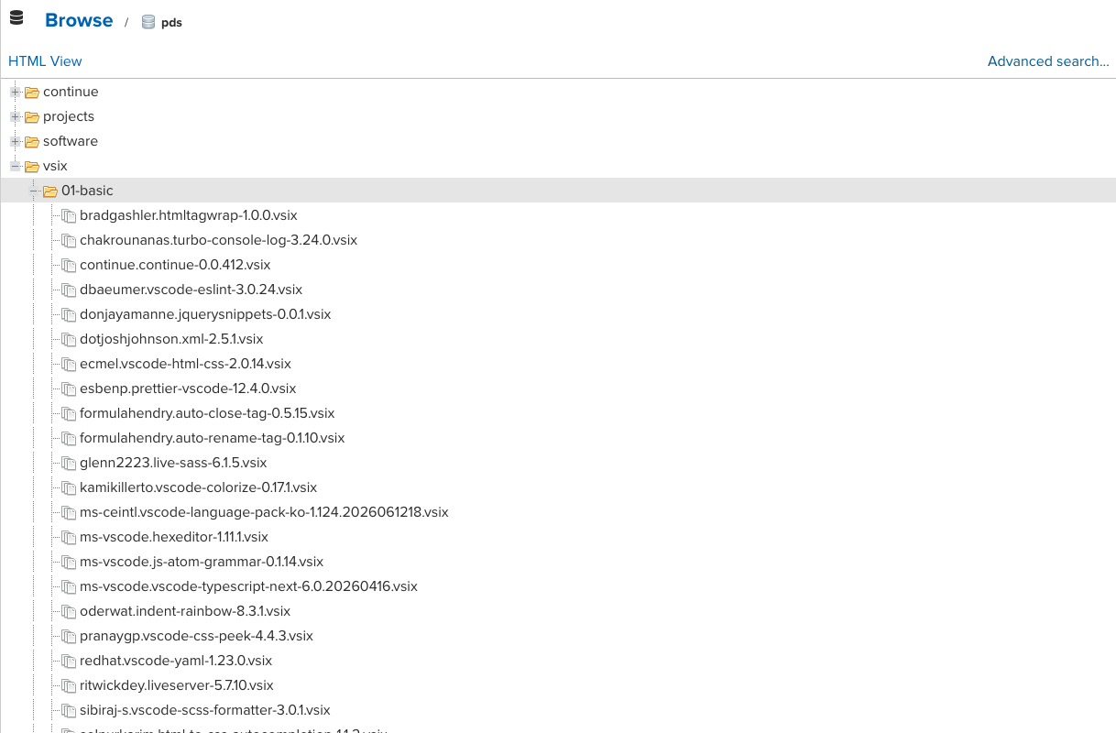The height and width of the screenshot is (733, 1116).
Task: Collapse the vsix folder node
Action: click(16, 166)
